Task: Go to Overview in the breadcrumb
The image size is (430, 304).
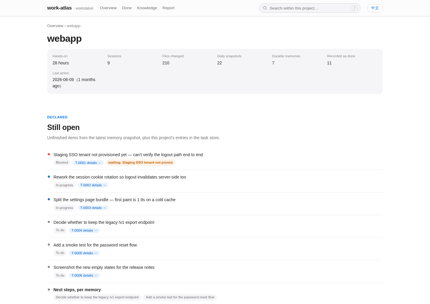Action: click(55, 26)
